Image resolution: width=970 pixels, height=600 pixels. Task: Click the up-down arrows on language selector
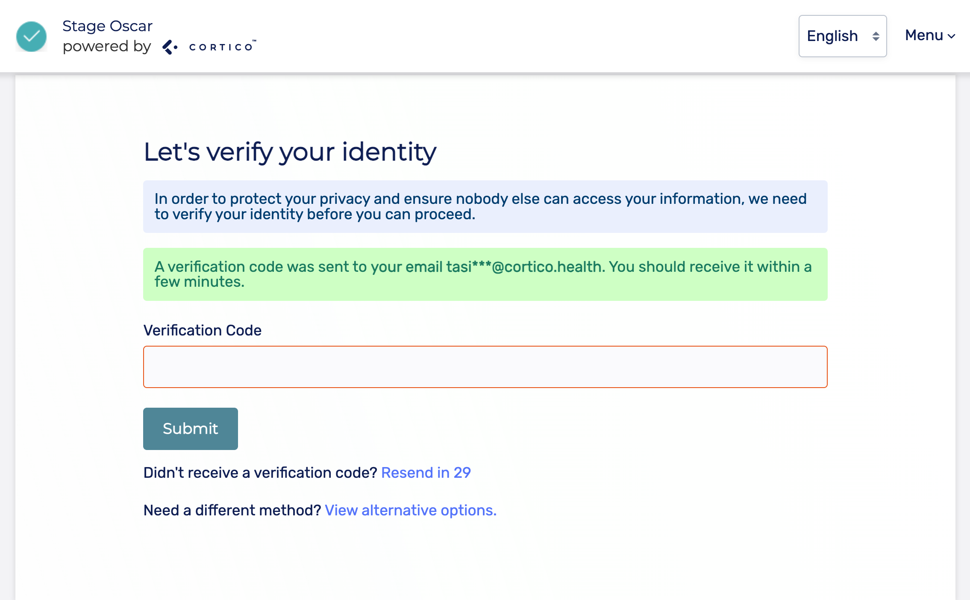click(x=876, y=36)
